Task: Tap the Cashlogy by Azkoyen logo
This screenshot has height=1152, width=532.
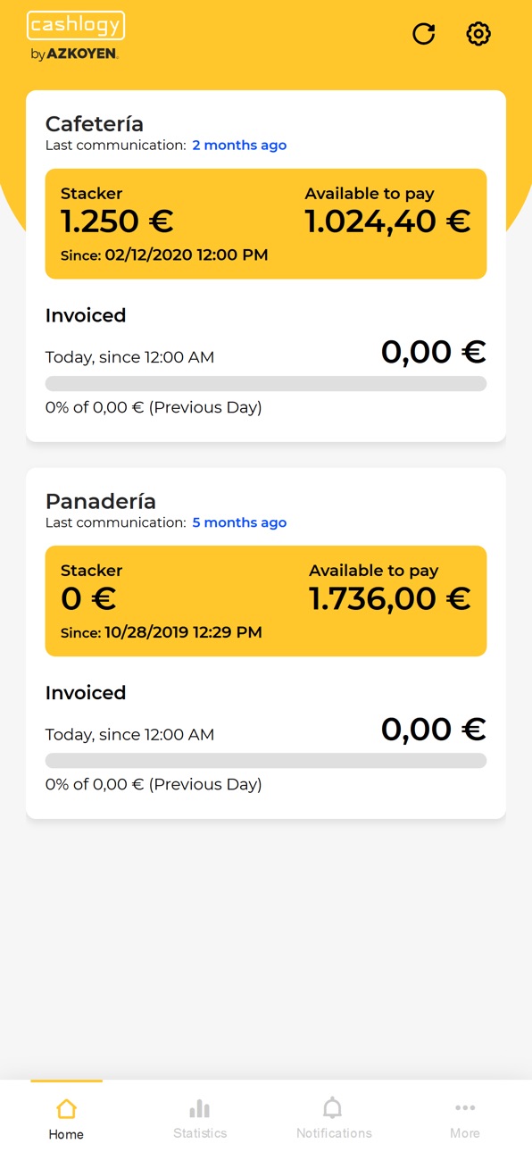Action: coord(76,37)
